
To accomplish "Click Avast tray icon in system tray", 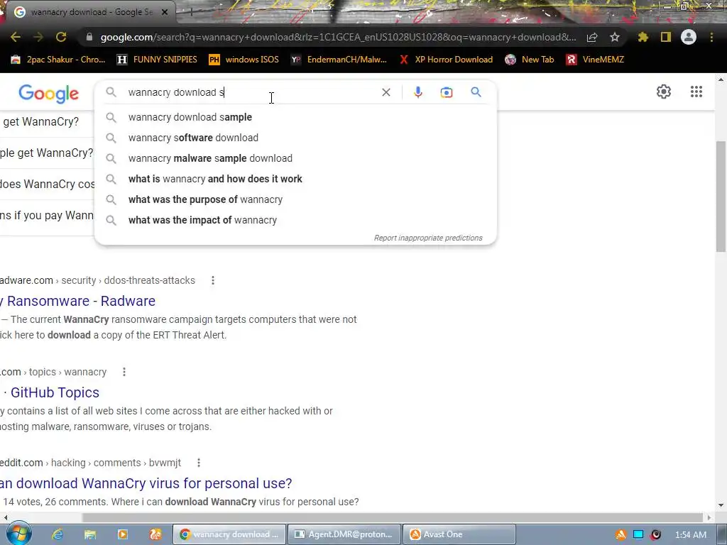I will pos(621,535).
